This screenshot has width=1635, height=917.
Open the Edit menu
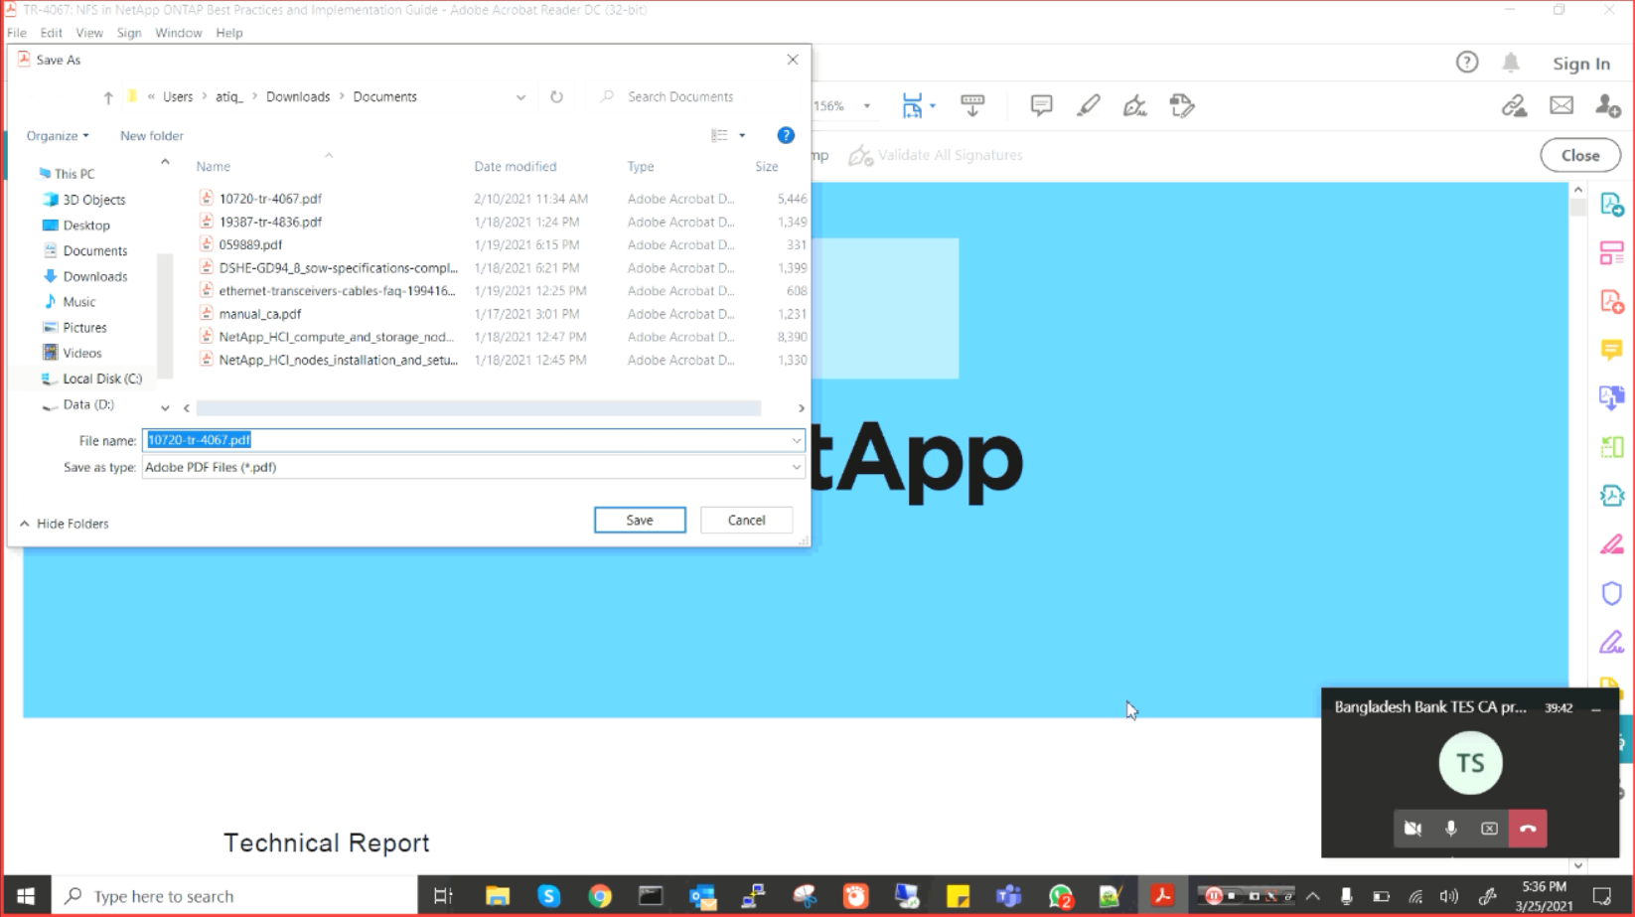pos(51,33)
